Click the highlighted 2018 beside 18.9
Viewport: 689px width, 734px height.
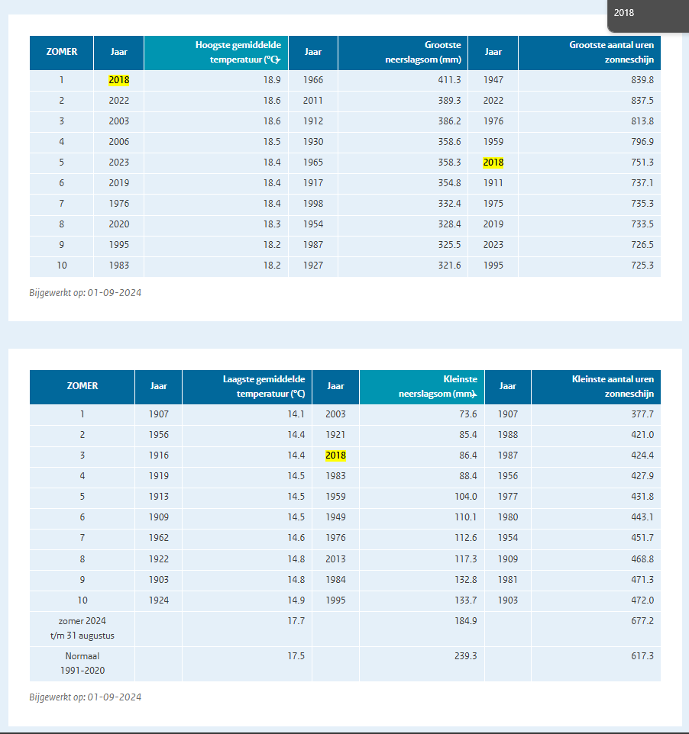pyautogui.click(x=118, y=80)
